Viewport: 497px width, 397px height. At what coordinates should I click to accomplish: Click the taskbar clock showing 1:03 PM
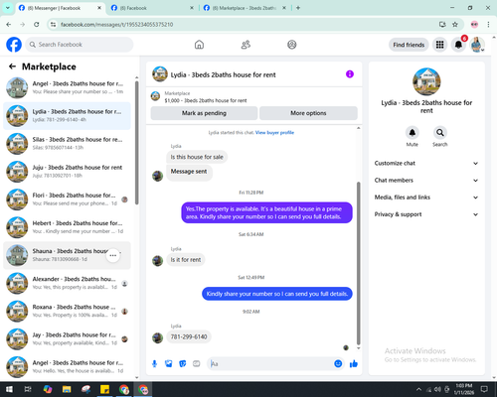pos(464,389)
